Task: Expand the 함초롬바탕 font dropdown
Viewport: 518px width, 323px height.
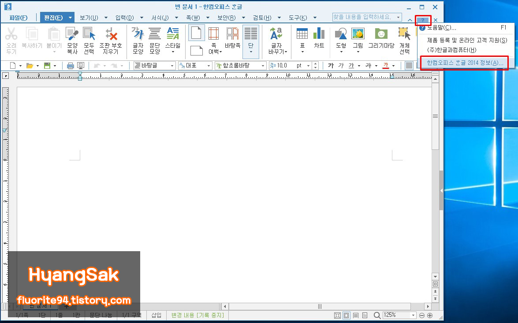Action: (263, 66)
